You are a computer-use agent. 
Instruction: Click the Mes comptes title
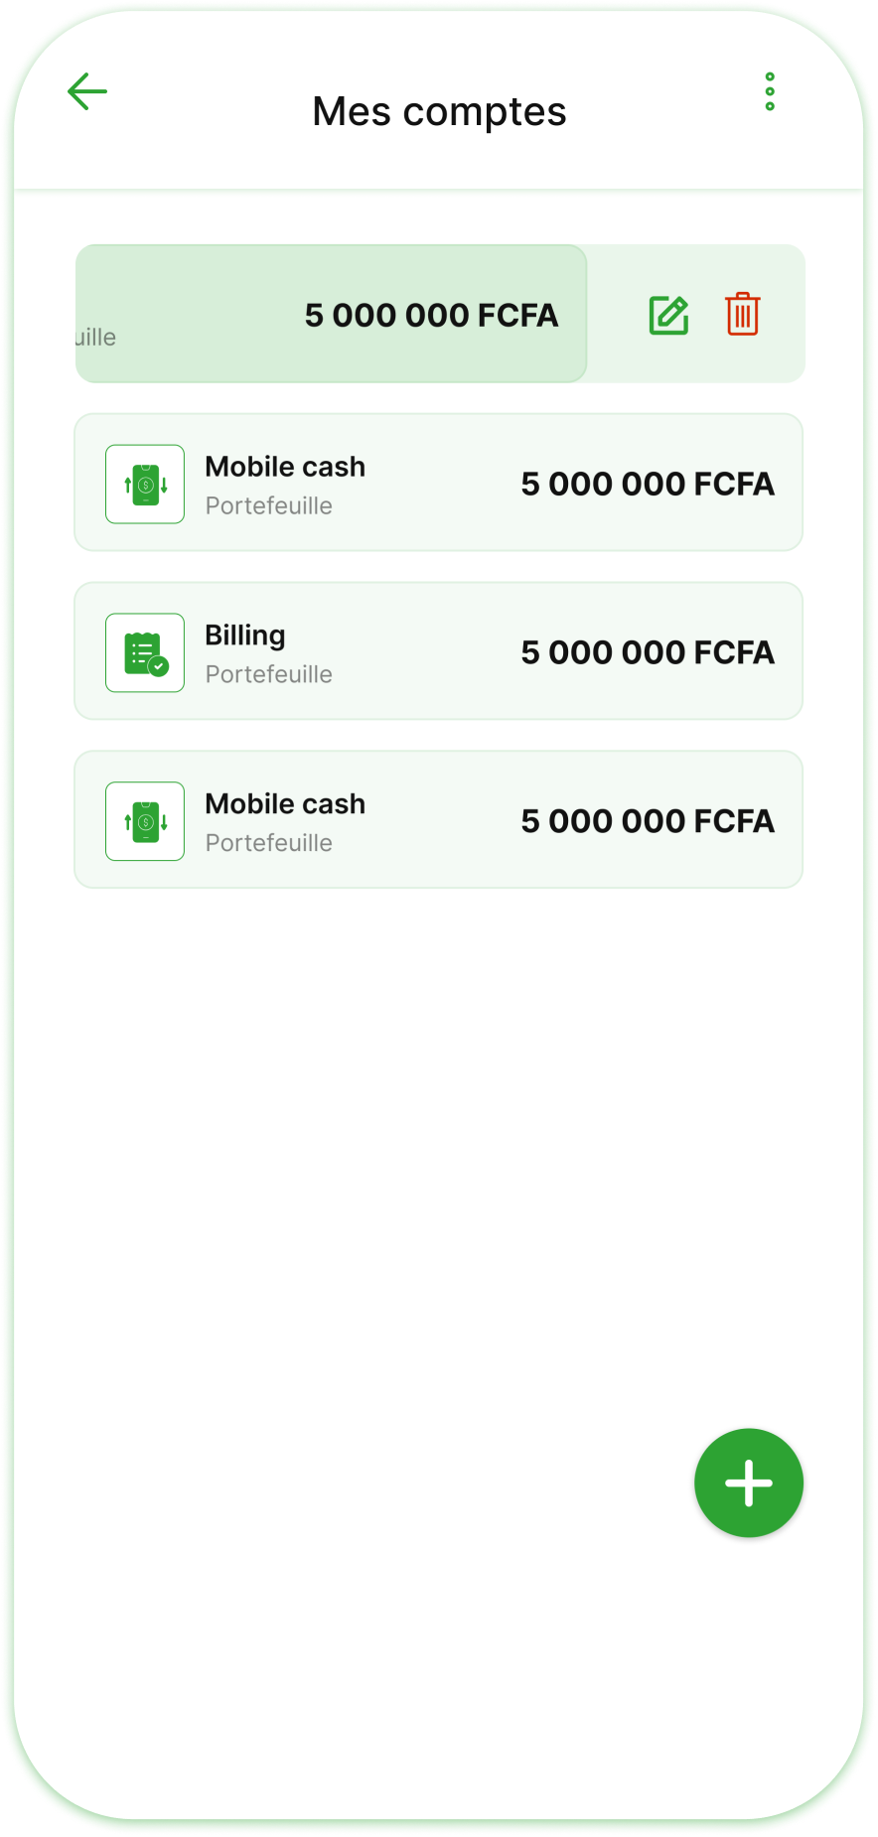pos(439,112)
